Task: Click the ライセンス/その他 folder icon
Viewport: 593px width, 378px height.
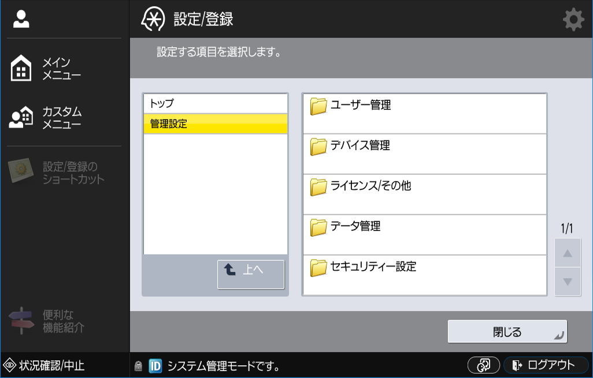Action: [318, 187]
